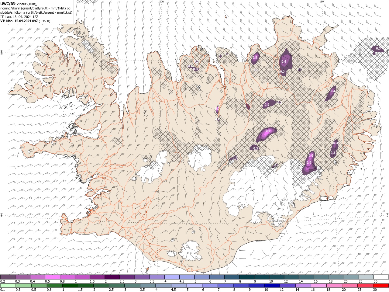
Task: Select the 0.6 label stacked directly above a 0.5 label
Action: tap(311, 155)
